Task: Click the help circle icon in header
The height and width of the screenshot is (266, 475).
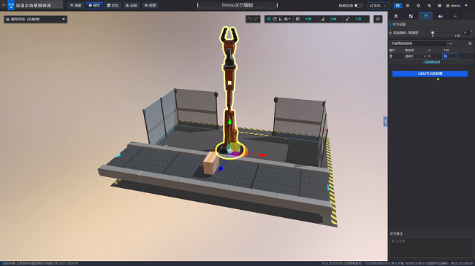Action: (x=439, y=5)
